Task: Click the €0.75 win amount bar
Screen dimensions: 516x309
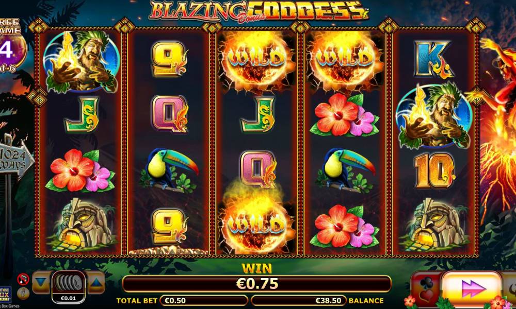Action: (x=256, y=284)
